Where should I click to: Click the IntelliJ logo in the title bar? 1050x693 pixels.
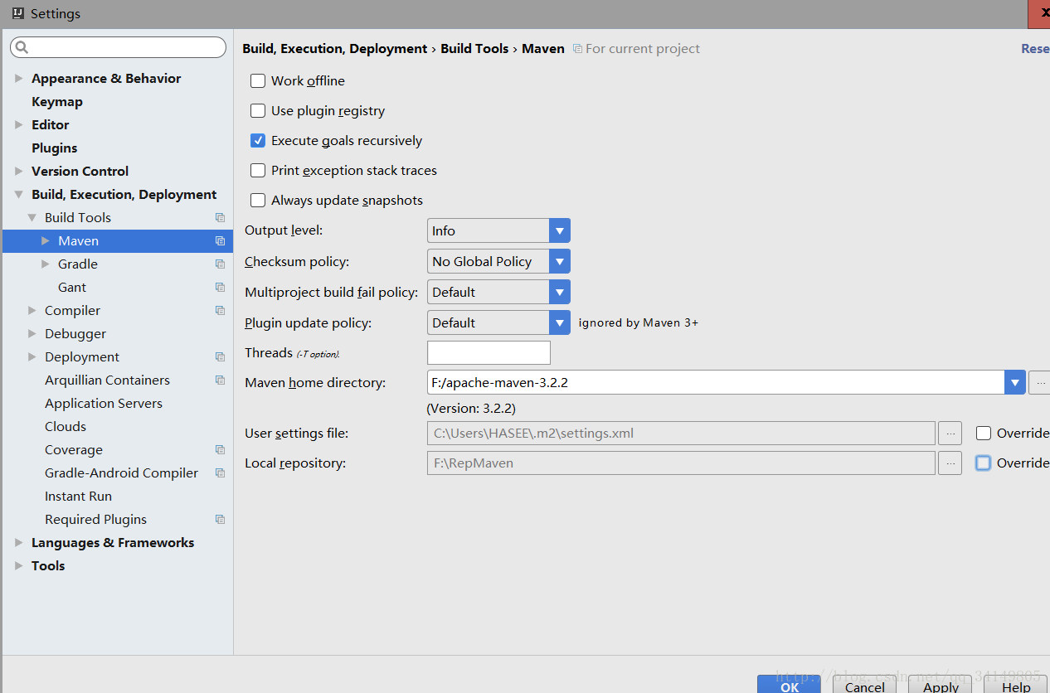(17, 13)
